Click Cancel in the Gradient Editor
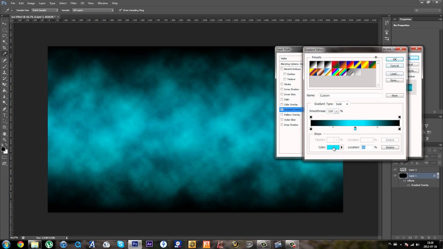This screenshot has height=249, width=443. (x=395, y=66)
